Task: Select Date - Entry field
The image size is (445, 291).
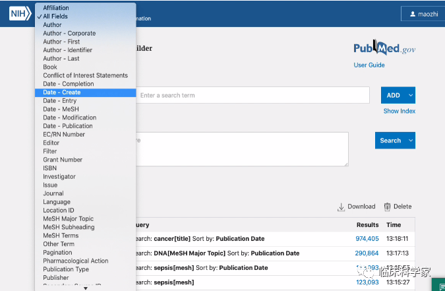Action: click(86, 100)
